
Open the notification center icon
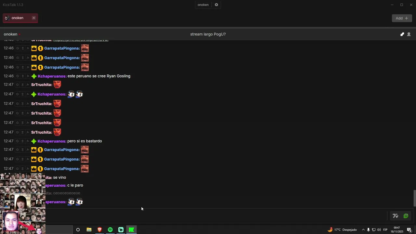pyautogui.click(x=409, y=230)
